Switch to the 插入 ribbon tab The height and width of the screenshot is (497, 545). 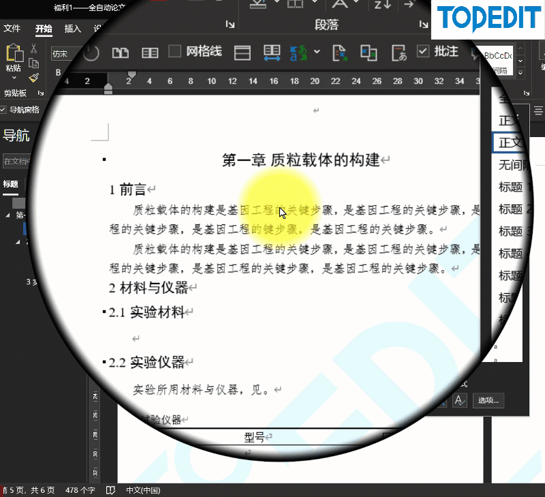(x=72, y=29)
